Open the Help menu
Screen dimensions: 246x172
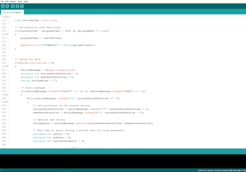[x=26, y=1]
